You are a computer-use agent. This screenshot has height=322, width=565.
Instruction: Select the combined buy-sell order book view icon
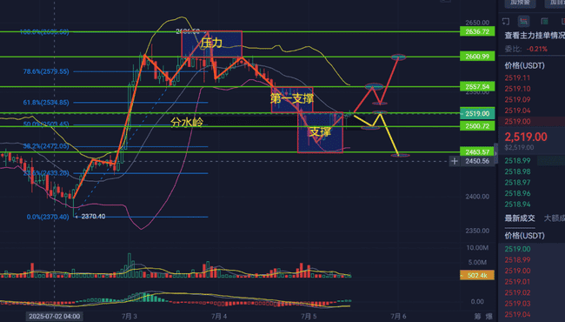[523, 21]
